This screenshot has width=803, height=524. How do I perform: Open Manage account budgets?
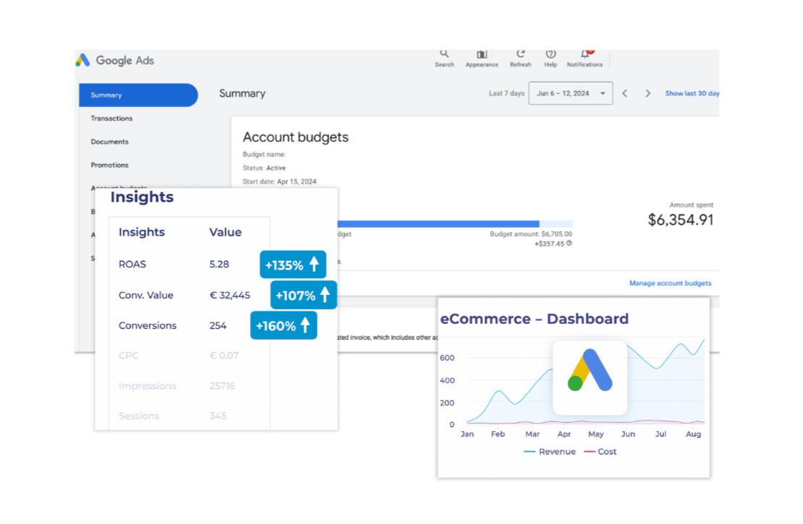pos(670,283)
